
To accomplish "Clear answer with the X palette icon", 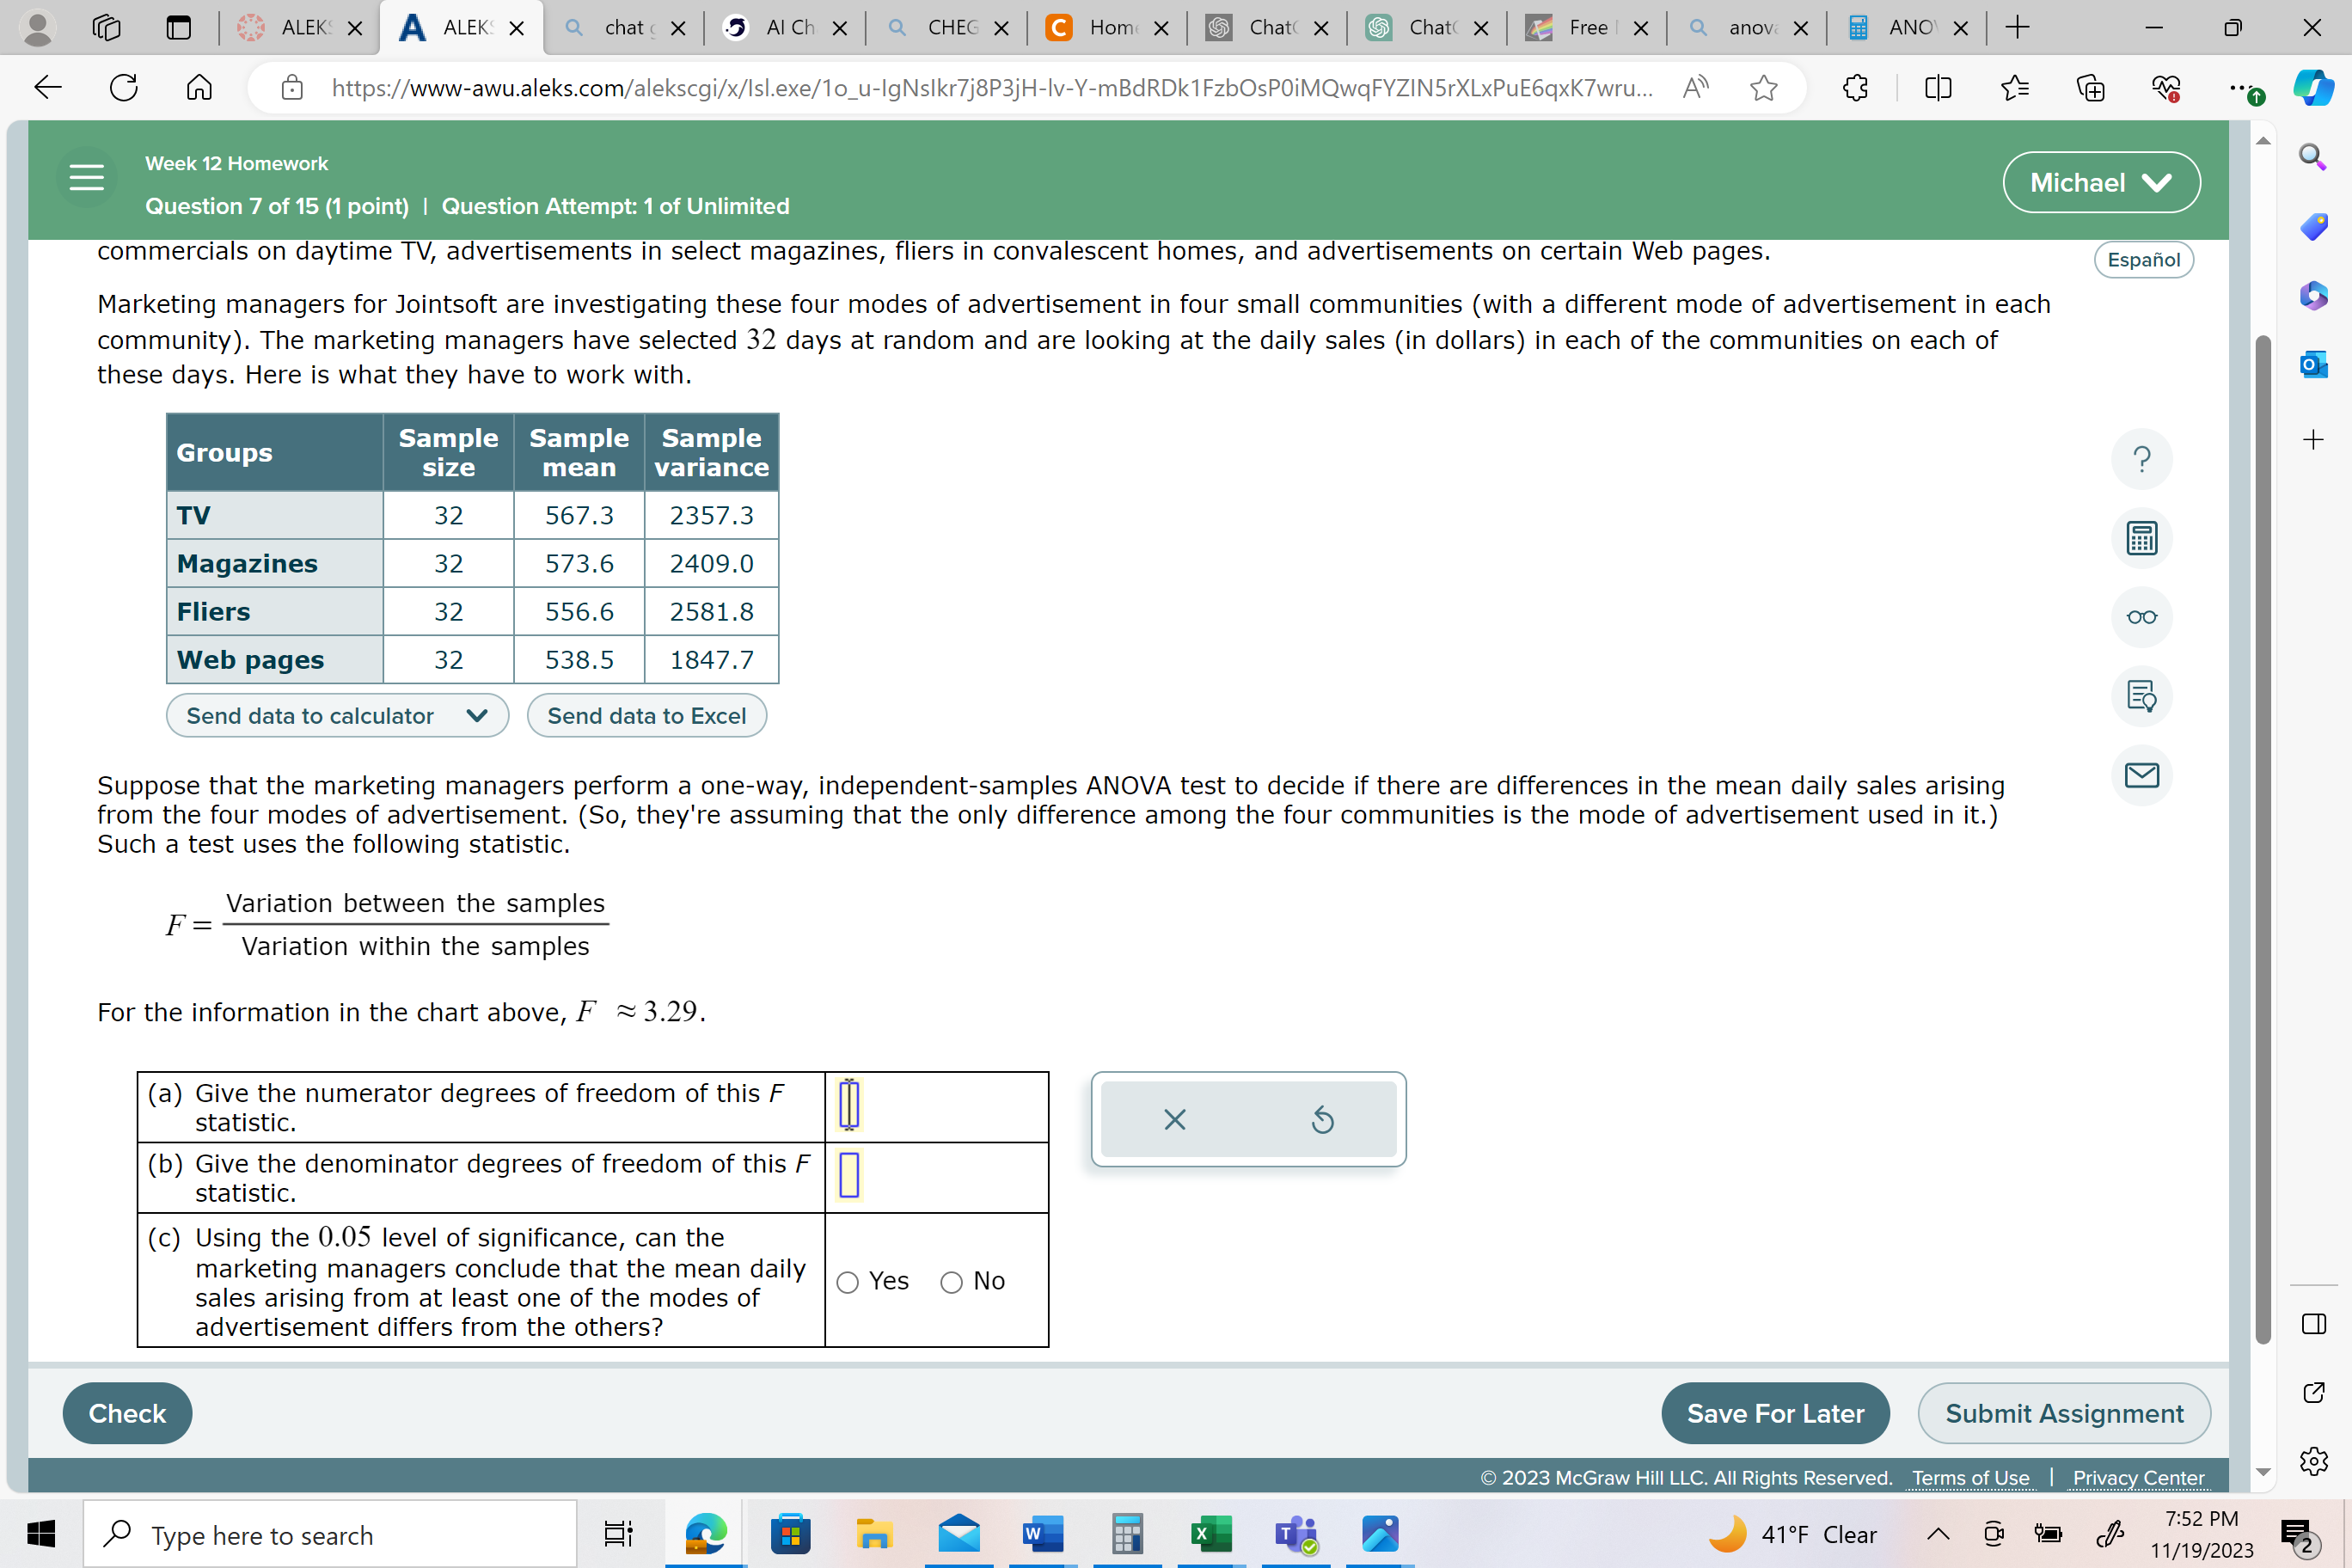I will point(1175,1119).
